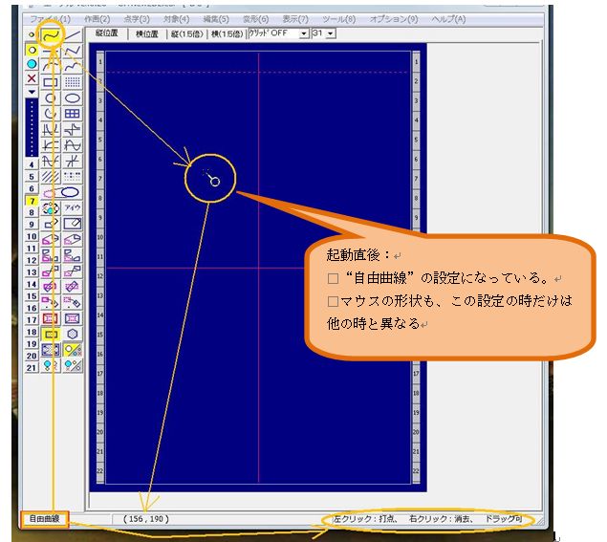
Task: Select the cyan large dot size
Action: (x=32, y=64)
